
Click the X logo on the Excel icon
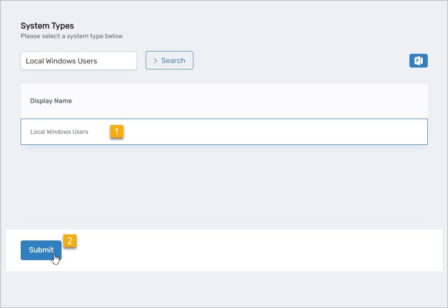(417, 61)
